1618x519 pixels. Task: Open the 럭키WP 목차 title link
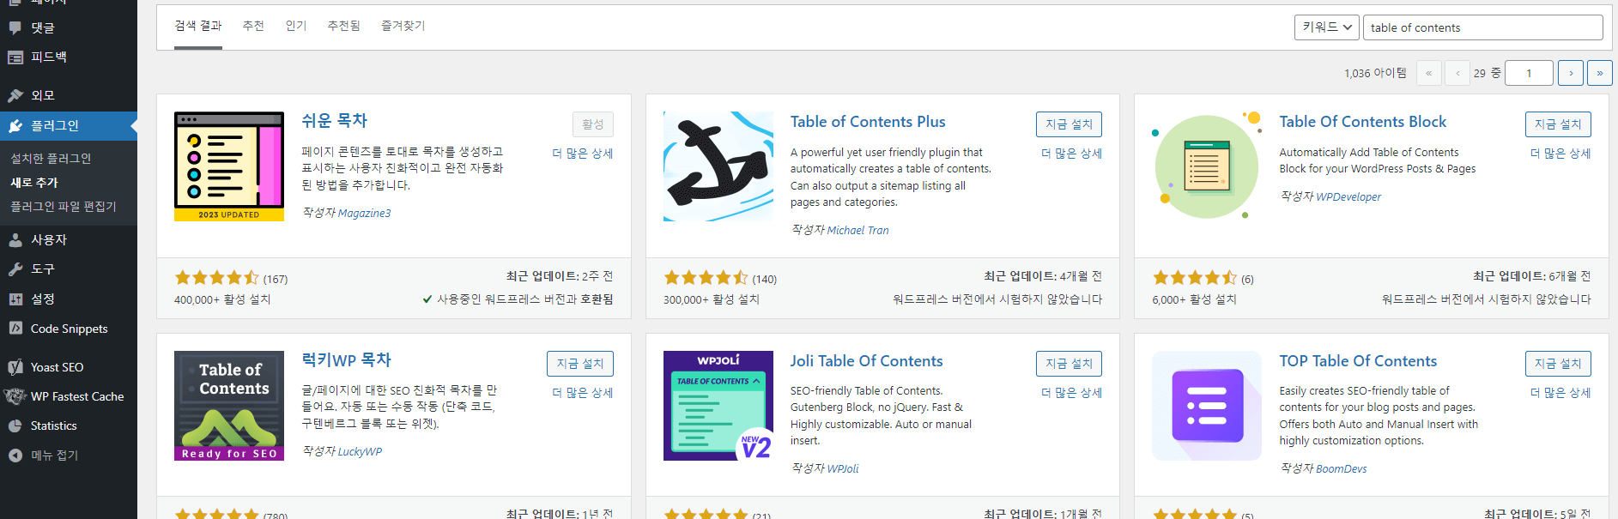[x=346, y=360]
